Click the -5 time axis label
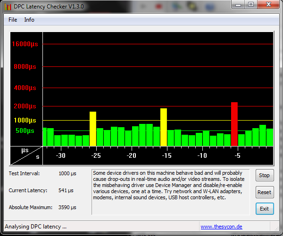 point(238,155)
